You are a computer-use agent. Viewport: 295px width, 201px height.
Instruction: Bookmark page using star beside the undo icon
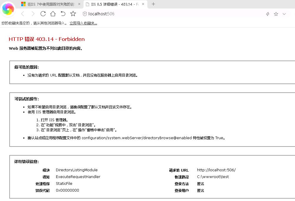73,14
